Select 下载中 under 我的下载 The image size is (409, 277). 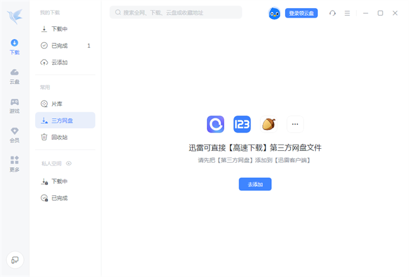(x=59, y=29)
